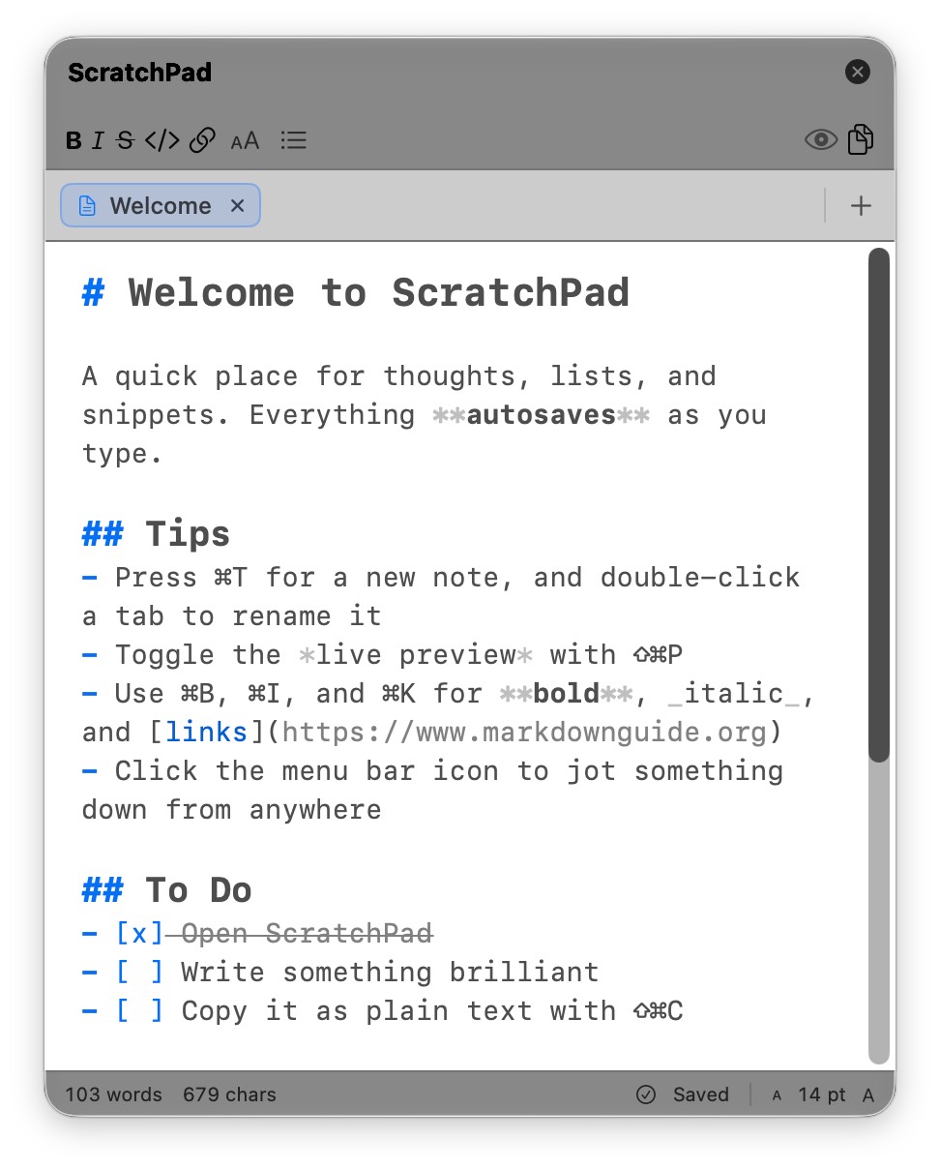Click the Tips heading
Image resolution: width=940 pixels, height=1169 pixels.
(x=188, y=533)
